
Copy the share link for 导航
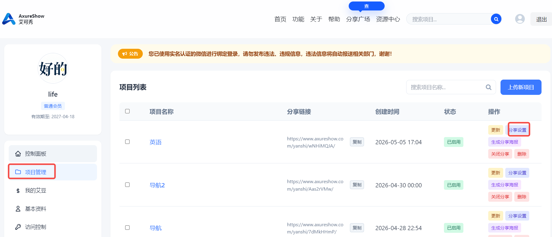tap(357, 228)
